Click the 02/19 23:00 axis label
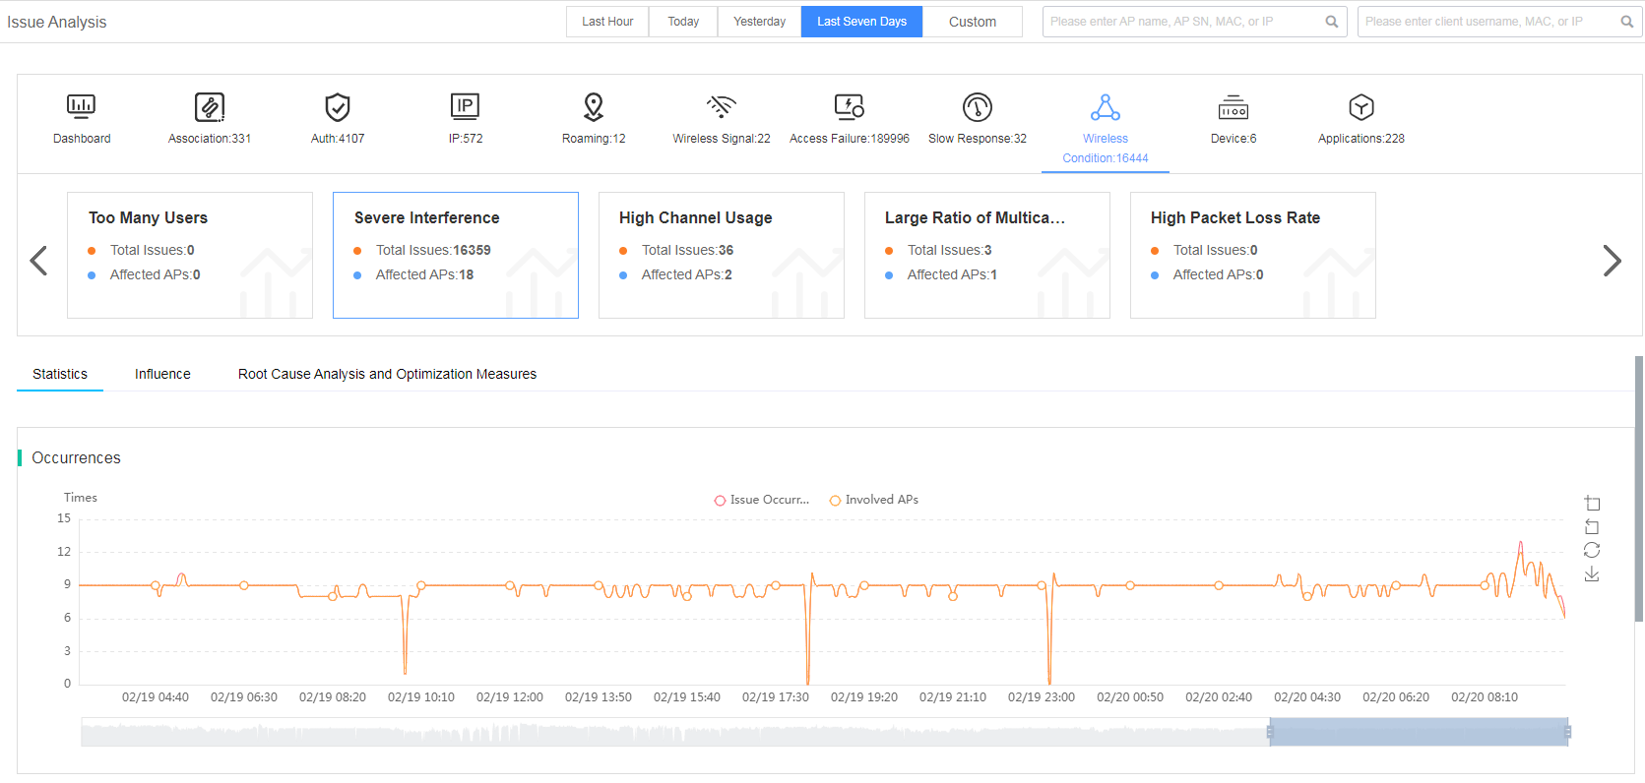 point(1042,696)
